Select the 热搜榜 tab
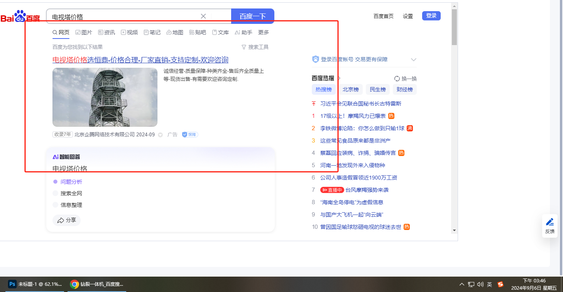Image resolution: width=563 pixels, height=292 pixels. click(324, 89)
